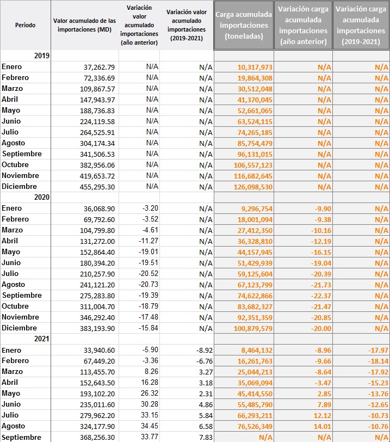
Task: Click variation cell -15.84
Action: (x=139, y=328)
